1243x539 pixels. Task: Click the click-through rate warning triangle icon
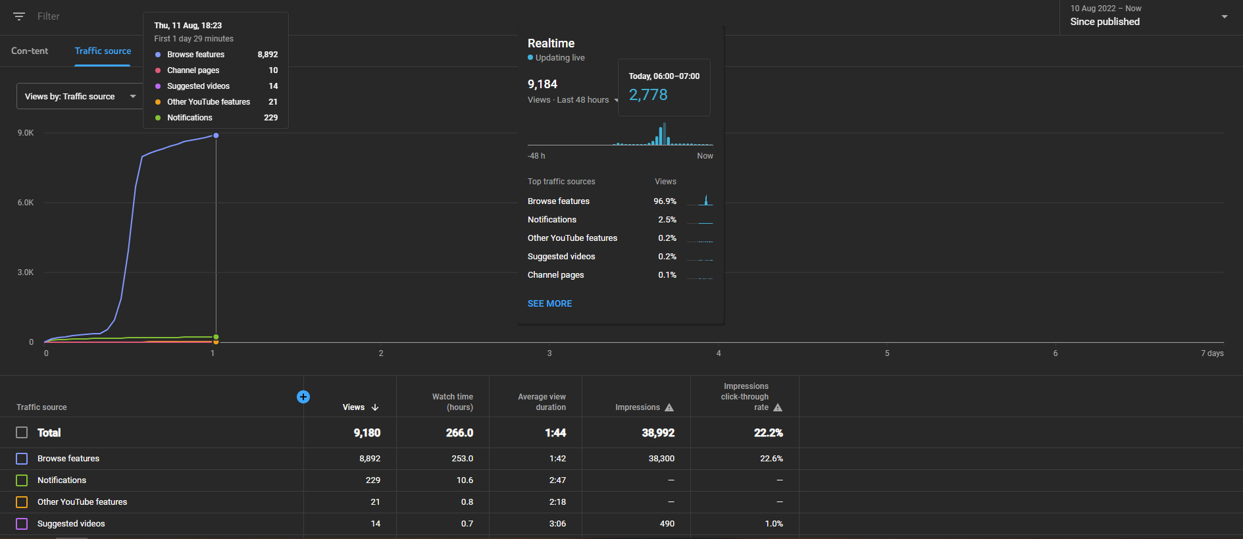coord(778,407)
